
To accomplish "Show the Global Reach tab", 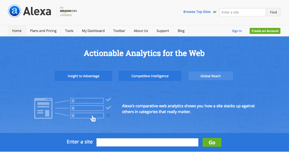I will (211, 76).
